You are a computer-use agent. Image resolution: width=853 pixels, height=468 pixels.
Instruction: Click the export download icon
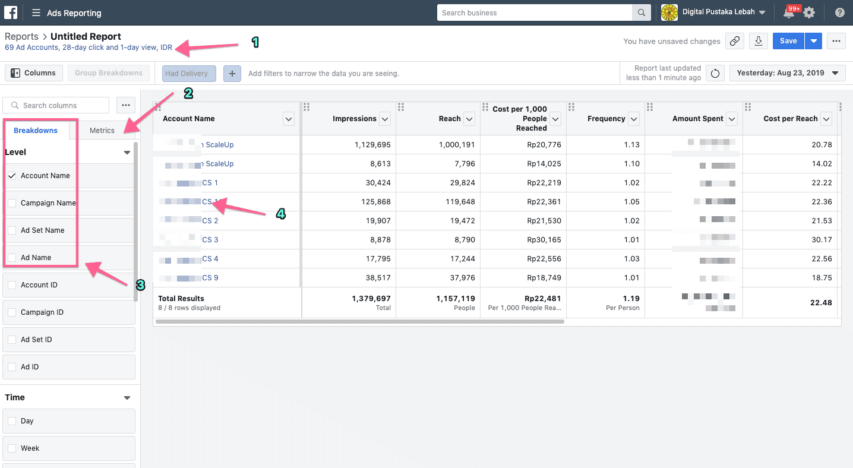[758, 40]
